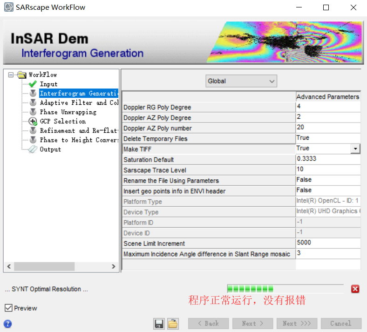Select the Interferogram Generation step
This screenshot has height=332, width=367.
pyautogui.click(x=79, y=93)
